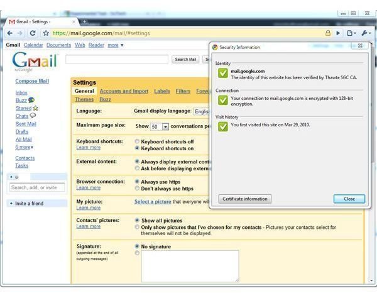Open the Chrome wrench tools menu

point(366,33)
